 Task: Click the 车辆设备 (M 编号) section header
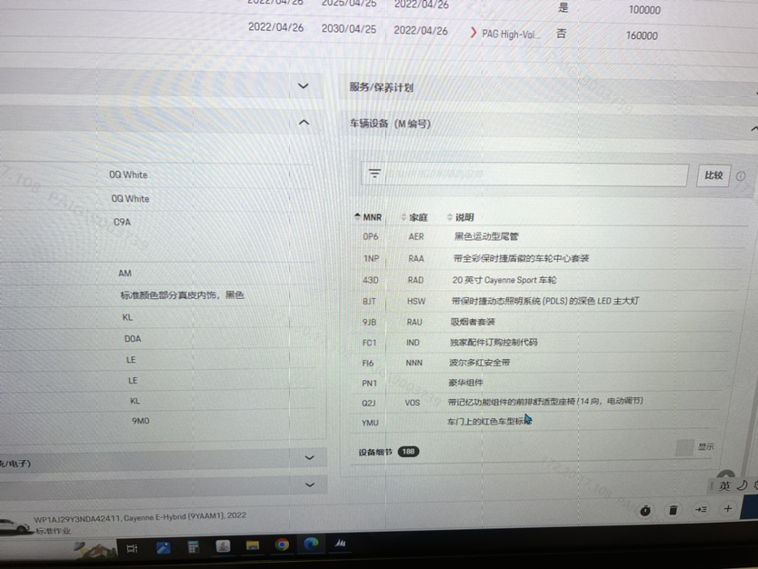[x=548, y=125]
